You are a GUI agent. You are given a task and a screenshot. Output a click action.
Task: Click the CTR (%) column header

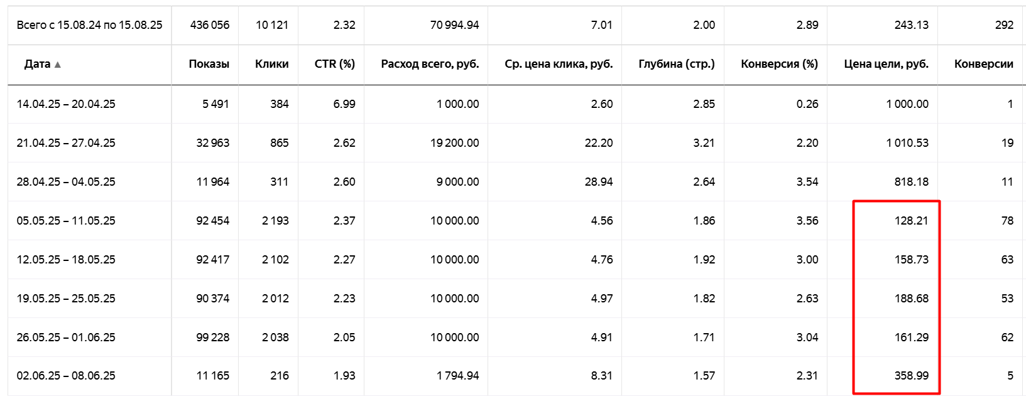(x=334, y=64)
